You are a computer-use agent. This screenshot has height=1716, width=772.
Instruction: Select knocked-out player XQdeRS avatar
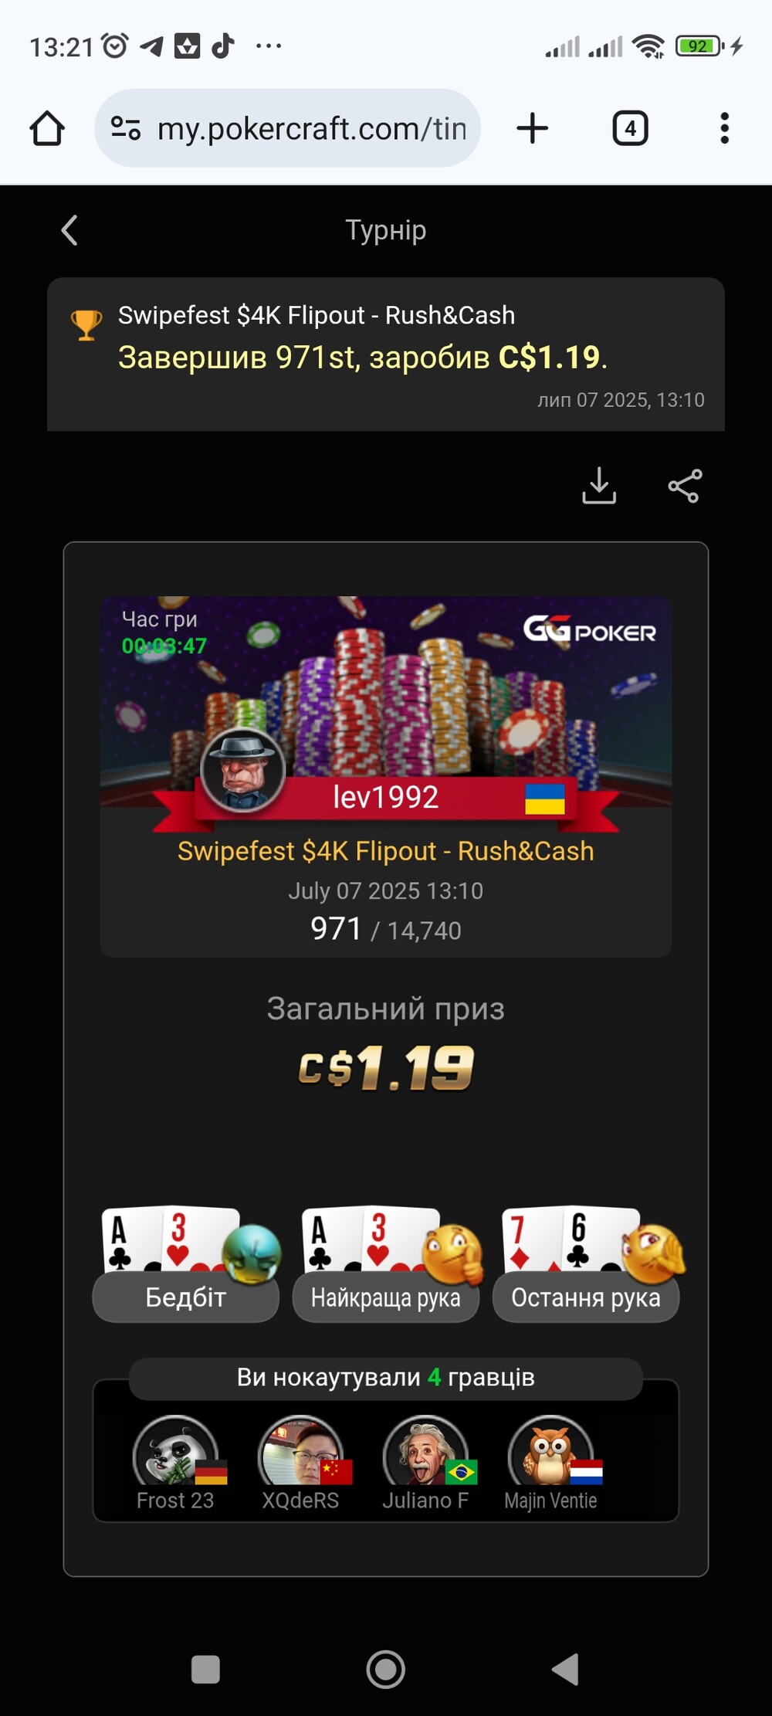pos(301,1452)
